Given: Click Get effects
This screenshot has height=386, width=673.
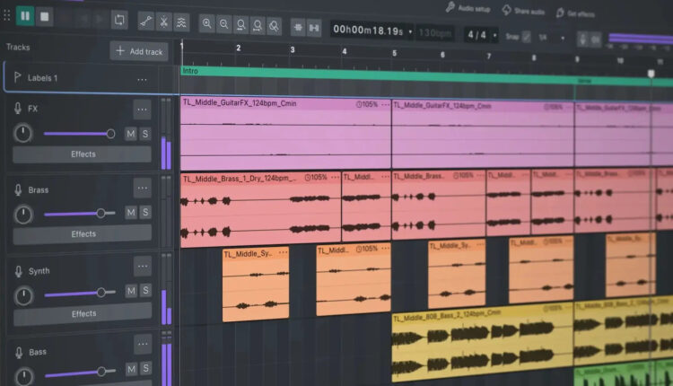Looking at the screenshot, I should (x=575, y=13).
